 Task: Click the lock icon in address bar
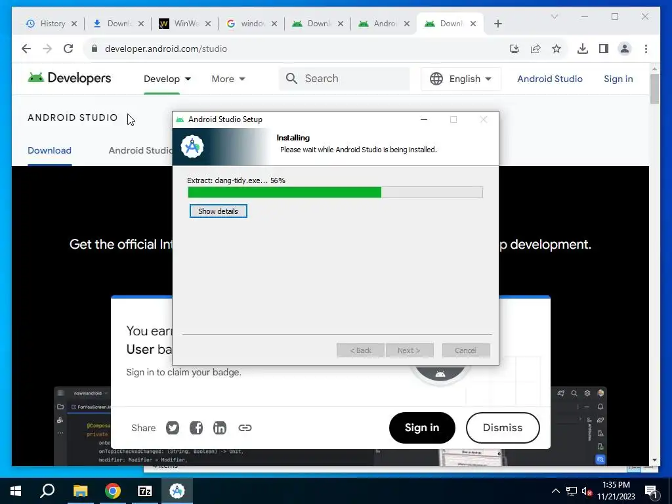click(94, 49)
